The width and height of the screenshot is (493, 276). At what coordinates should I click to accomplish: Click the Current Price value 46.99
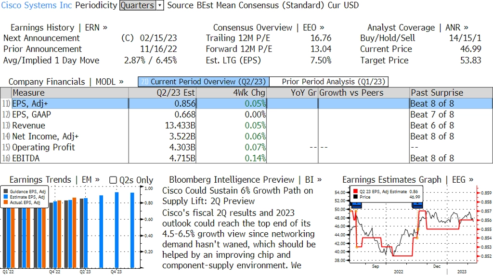tap(471, 49)
